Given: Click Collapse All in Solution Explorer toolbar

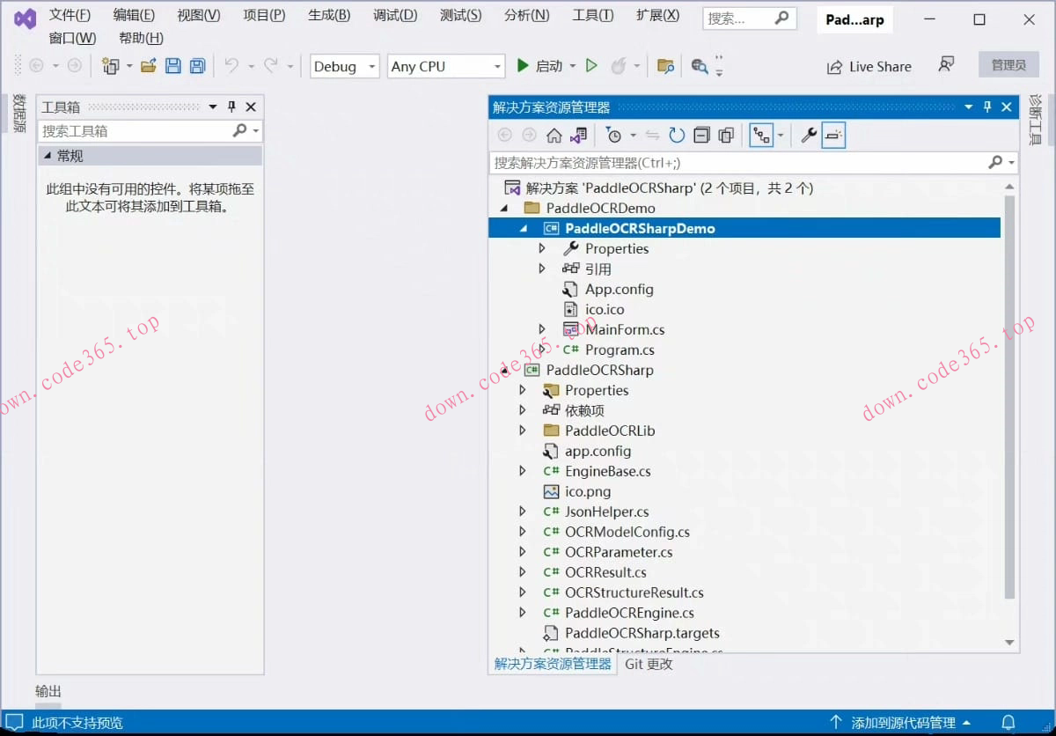Looking at the screenshot, I should [701, 136].
